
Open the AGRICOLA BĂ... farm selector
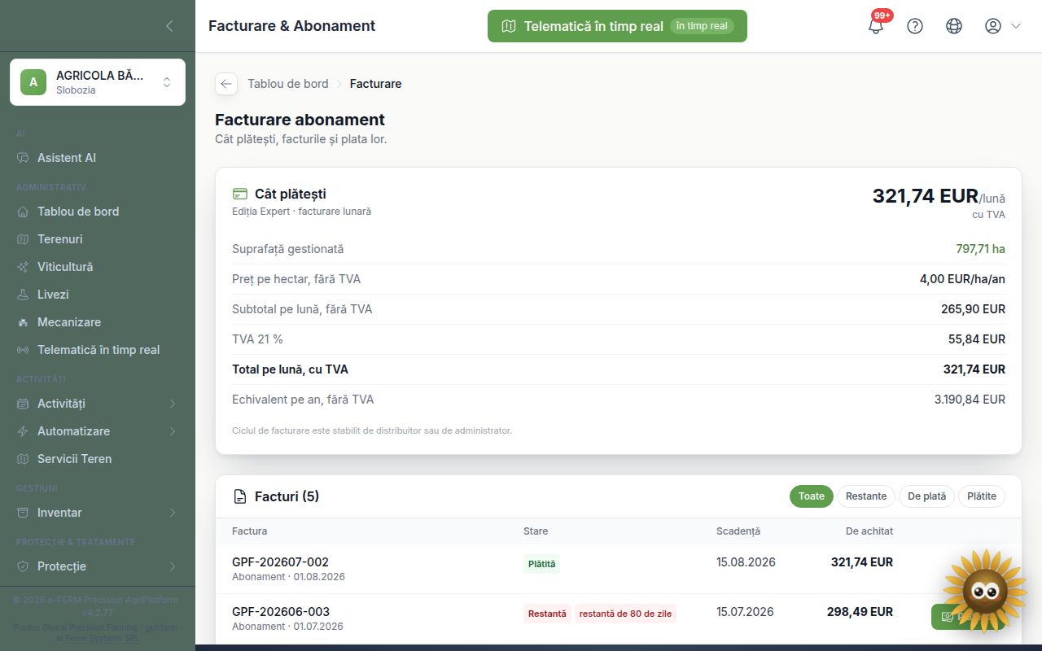(98, 82)
